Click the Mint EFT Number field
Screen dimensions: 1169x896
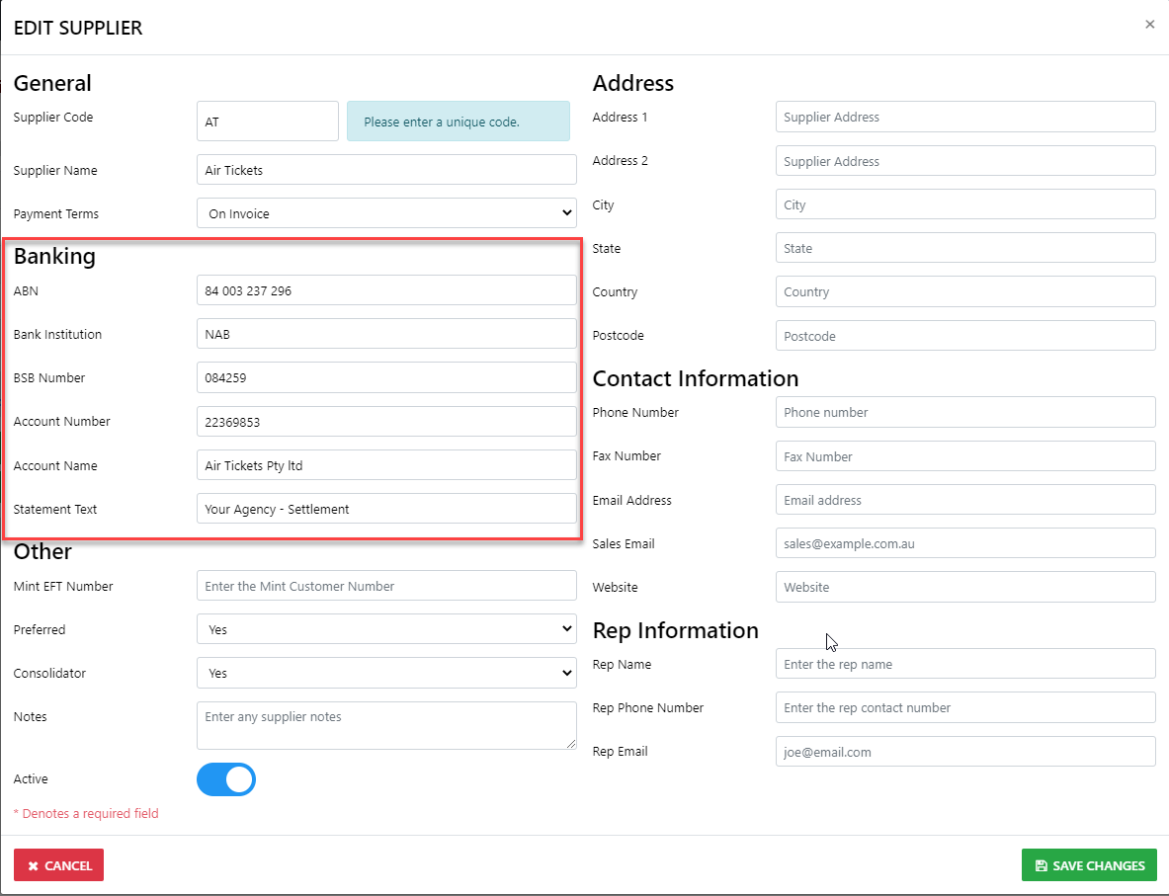tap(386, 586)
